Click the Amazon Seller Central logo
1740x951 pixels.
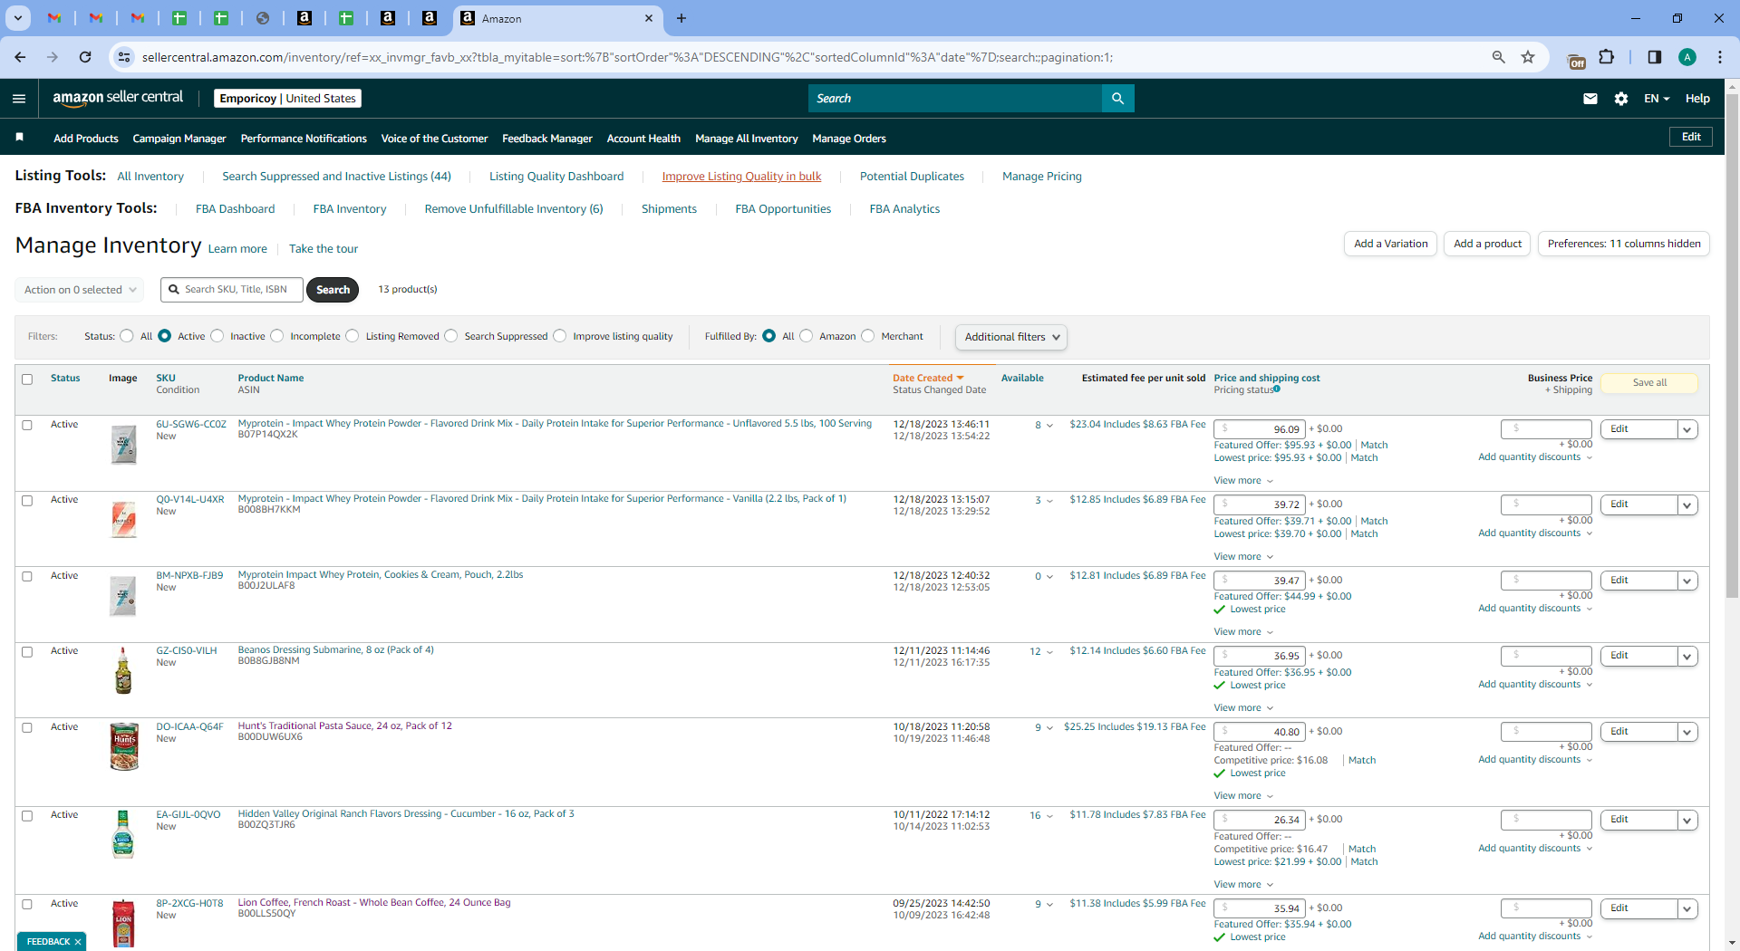118,98
